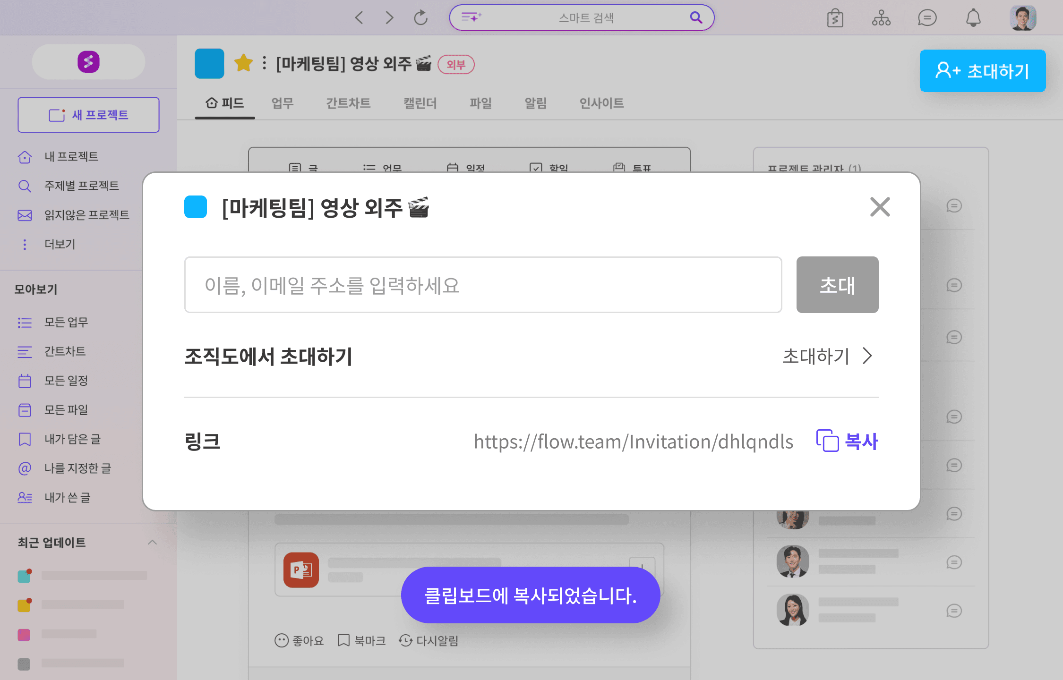Open the chat messages icon in header
Image resolution: width=1063 pixels, height=680 pixels.
927,18
